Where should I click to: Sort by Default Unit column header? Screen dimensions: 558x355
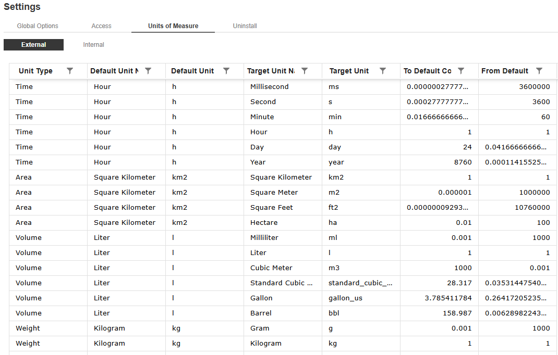[192, 71]
